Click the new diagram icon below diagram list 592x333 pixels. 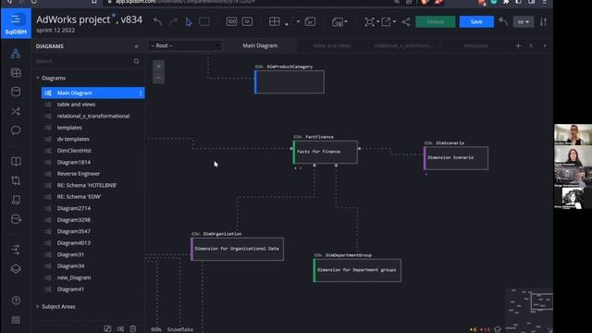(x=120, y=329)
